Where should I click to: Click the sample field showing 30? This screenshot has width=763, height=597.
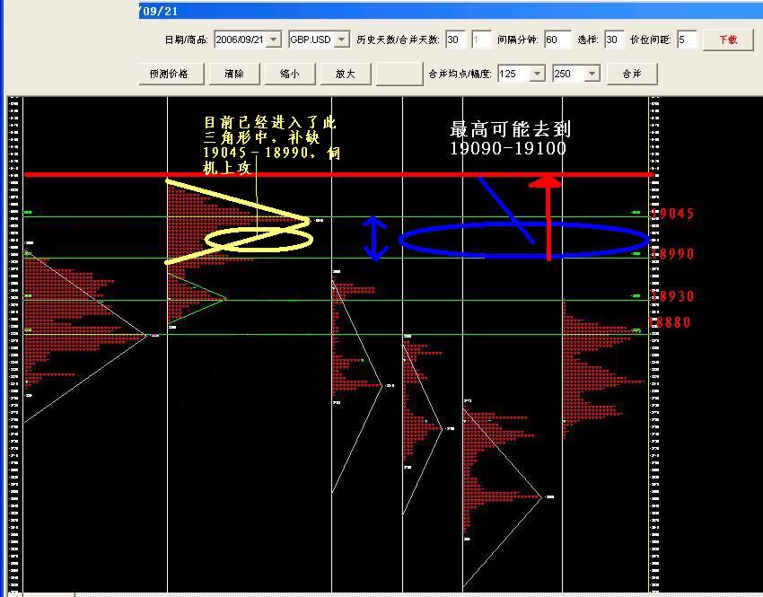click(614, 40)
